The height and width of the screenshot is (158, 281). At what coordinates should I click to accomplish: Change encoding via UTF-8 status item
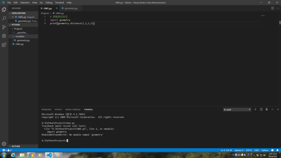coord(249,150)
